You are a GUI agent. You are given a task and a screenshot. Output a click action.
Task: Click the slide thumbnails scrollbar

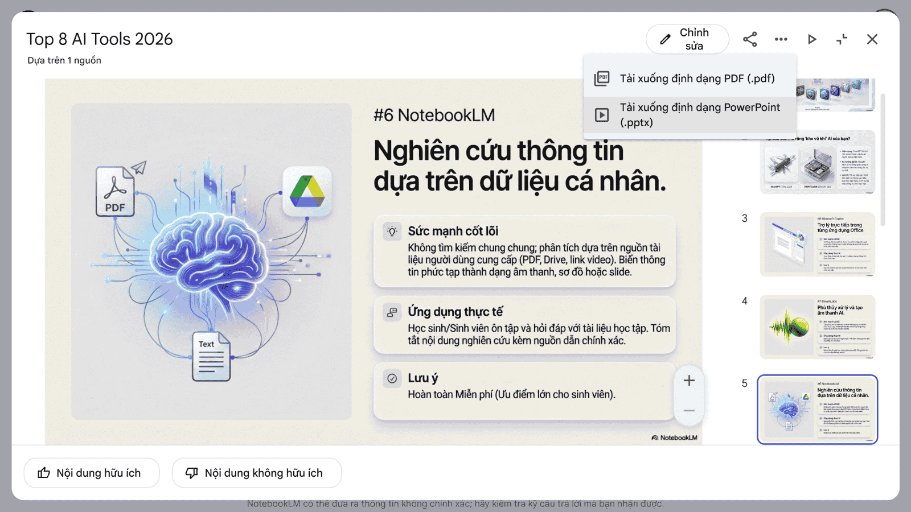[883, 159]
